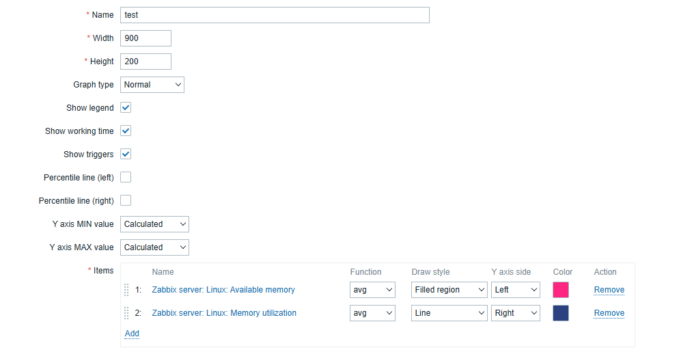The width and height of the screenshot is (679, 350).
Task: Expand the Y axis MAX value dropdown
Action: pos(154,247)
